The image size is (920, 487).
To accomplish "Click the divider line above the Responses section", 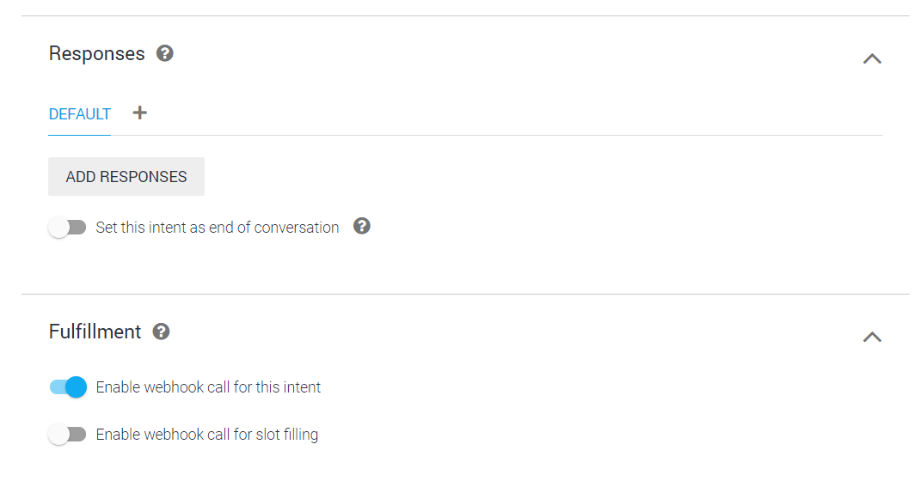I will [465, 15].
